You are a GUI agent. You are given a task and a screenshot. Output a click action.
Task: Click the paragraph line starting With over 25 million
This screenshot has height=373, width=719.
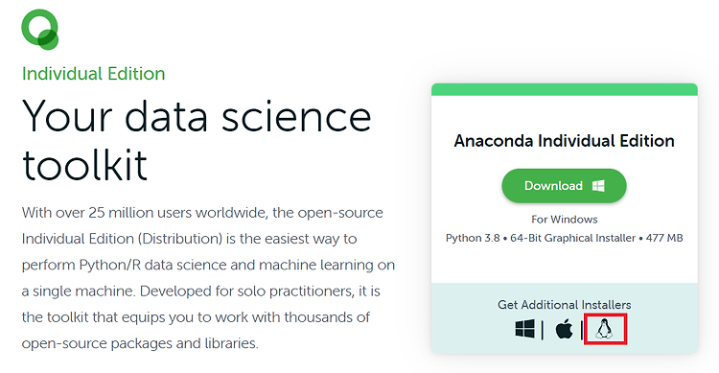pos(202,213)
